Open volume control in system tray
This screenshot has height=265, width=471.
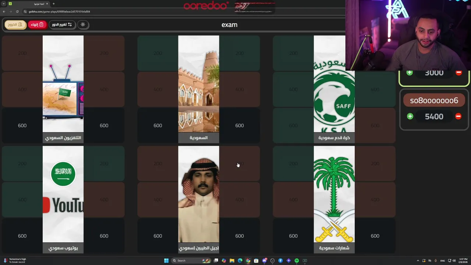(x=454, y=261)
